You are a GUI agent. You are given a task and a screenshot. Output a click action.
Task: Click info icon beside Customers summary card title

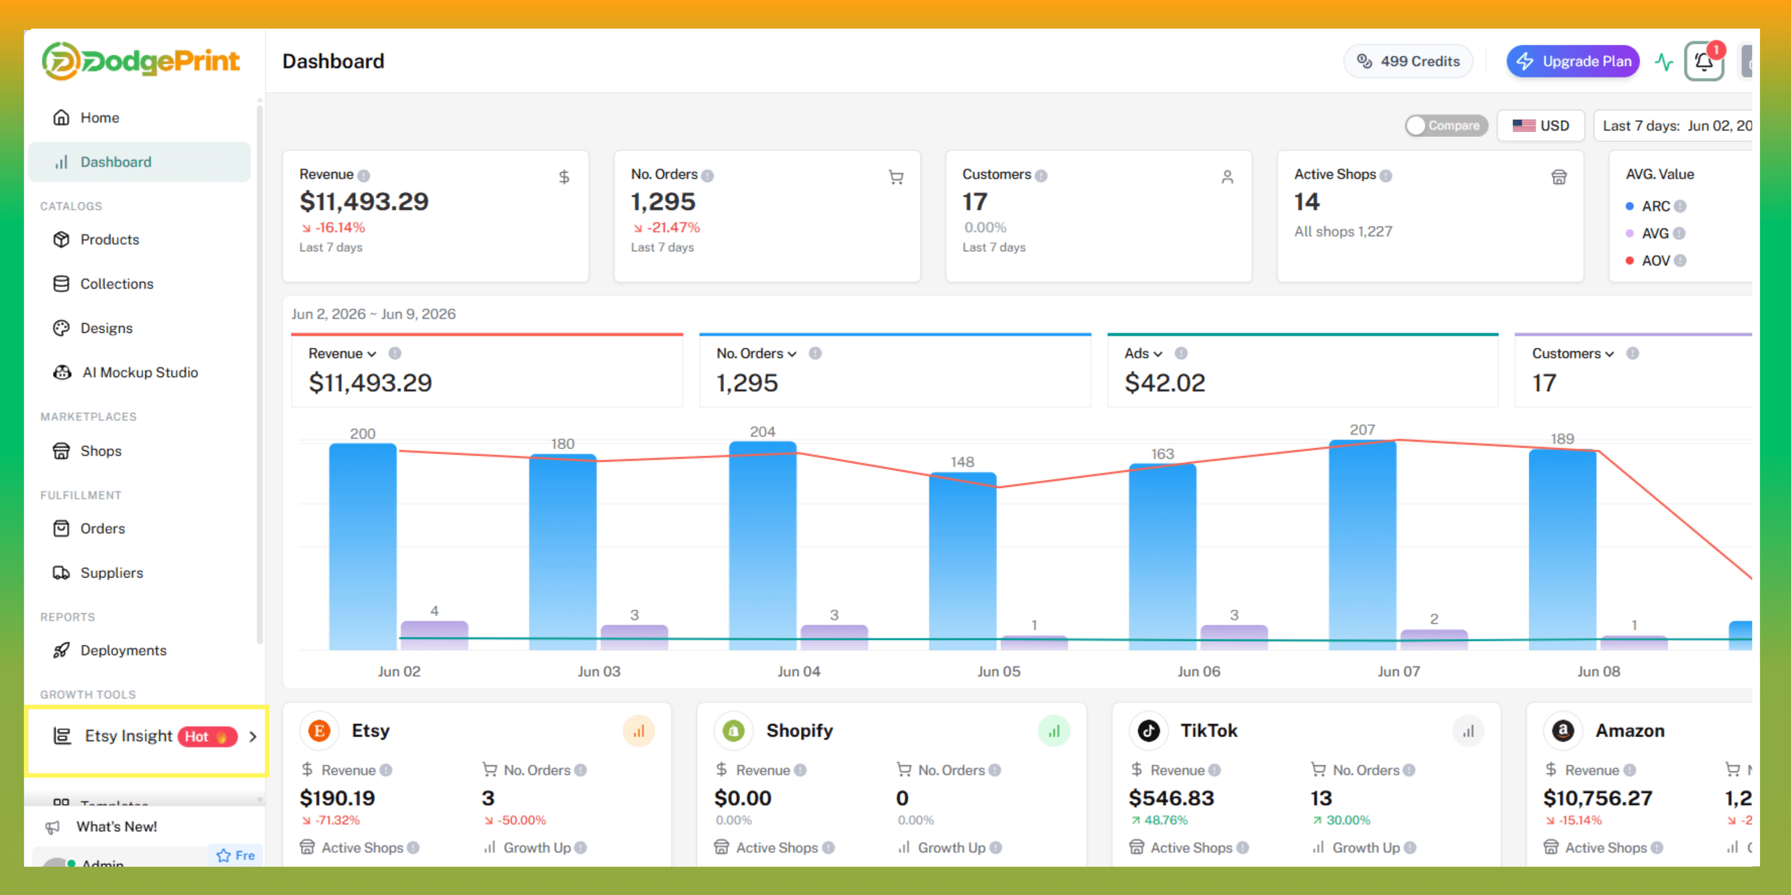click(1041, 176)
